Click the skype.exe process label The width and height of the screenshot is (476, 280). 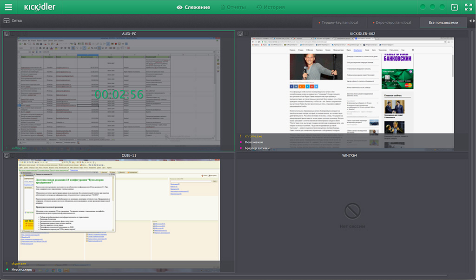tap(19, 264)
